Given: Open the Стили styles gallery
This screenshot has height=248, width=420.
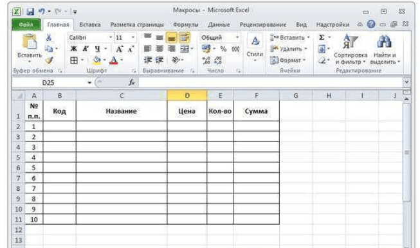Looking at the screenshot, I should pyautogui.click(x=255, y=48).
